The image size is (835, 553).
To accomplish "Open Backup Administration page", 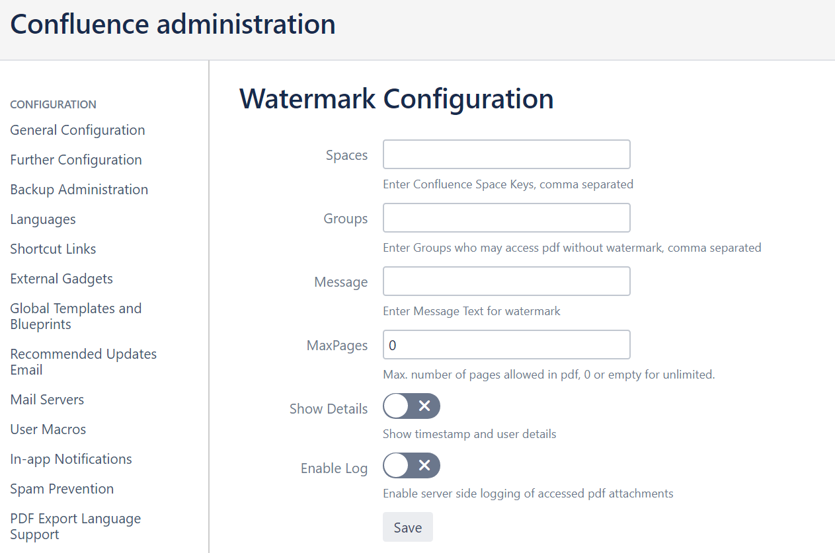I will [x=79, y=190].
